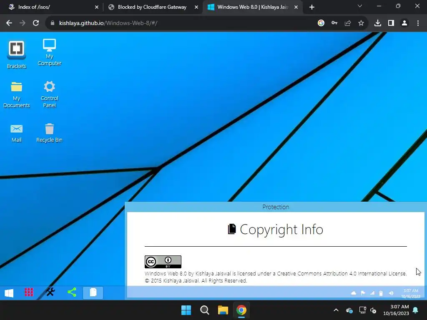Open a new tab with plus button
The height and width of the screenshot is (320, 427).
312,7
